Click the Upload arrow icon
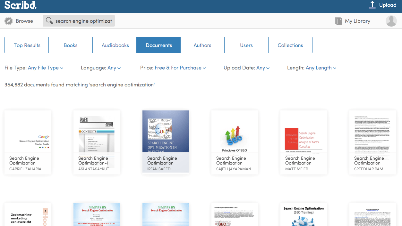402x226 pixels. [372, 5]
